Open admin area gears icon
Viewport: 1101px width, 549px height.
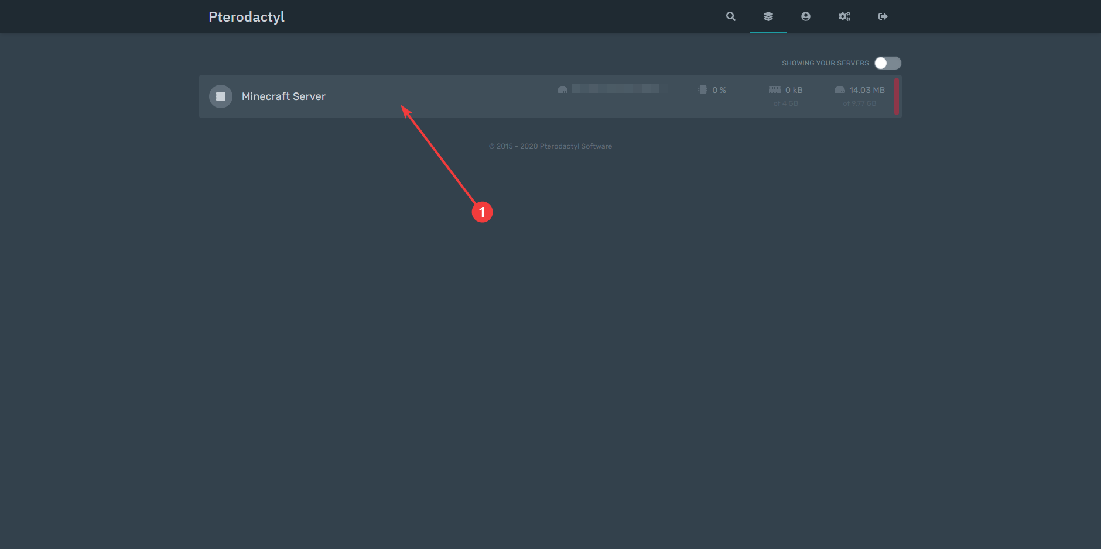844,16
